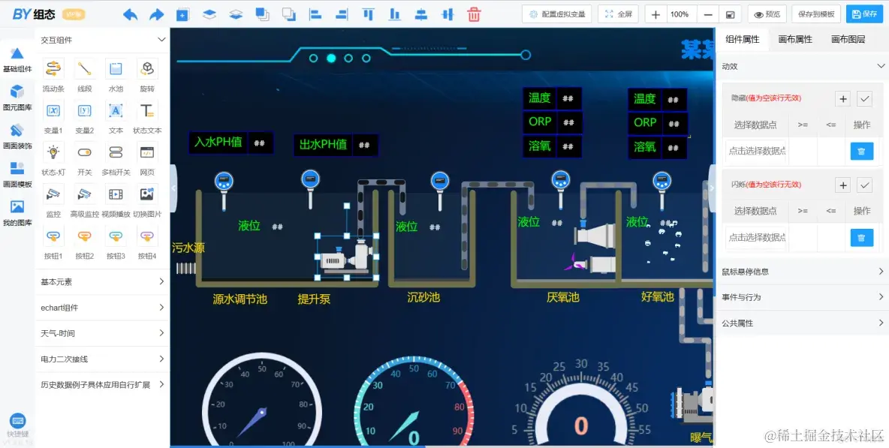Select the 开关 switch component

(x=83, y=154)
